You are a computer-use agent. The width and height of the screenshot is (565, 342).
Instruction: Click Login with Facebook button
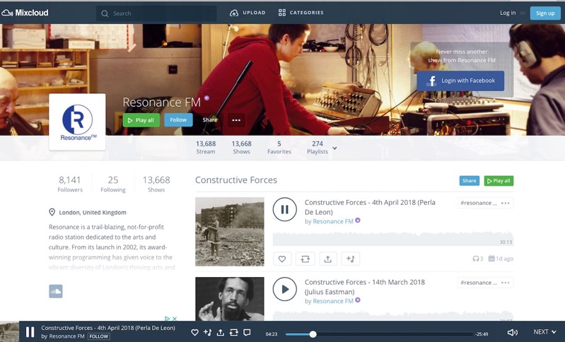[x=460, y=81]
